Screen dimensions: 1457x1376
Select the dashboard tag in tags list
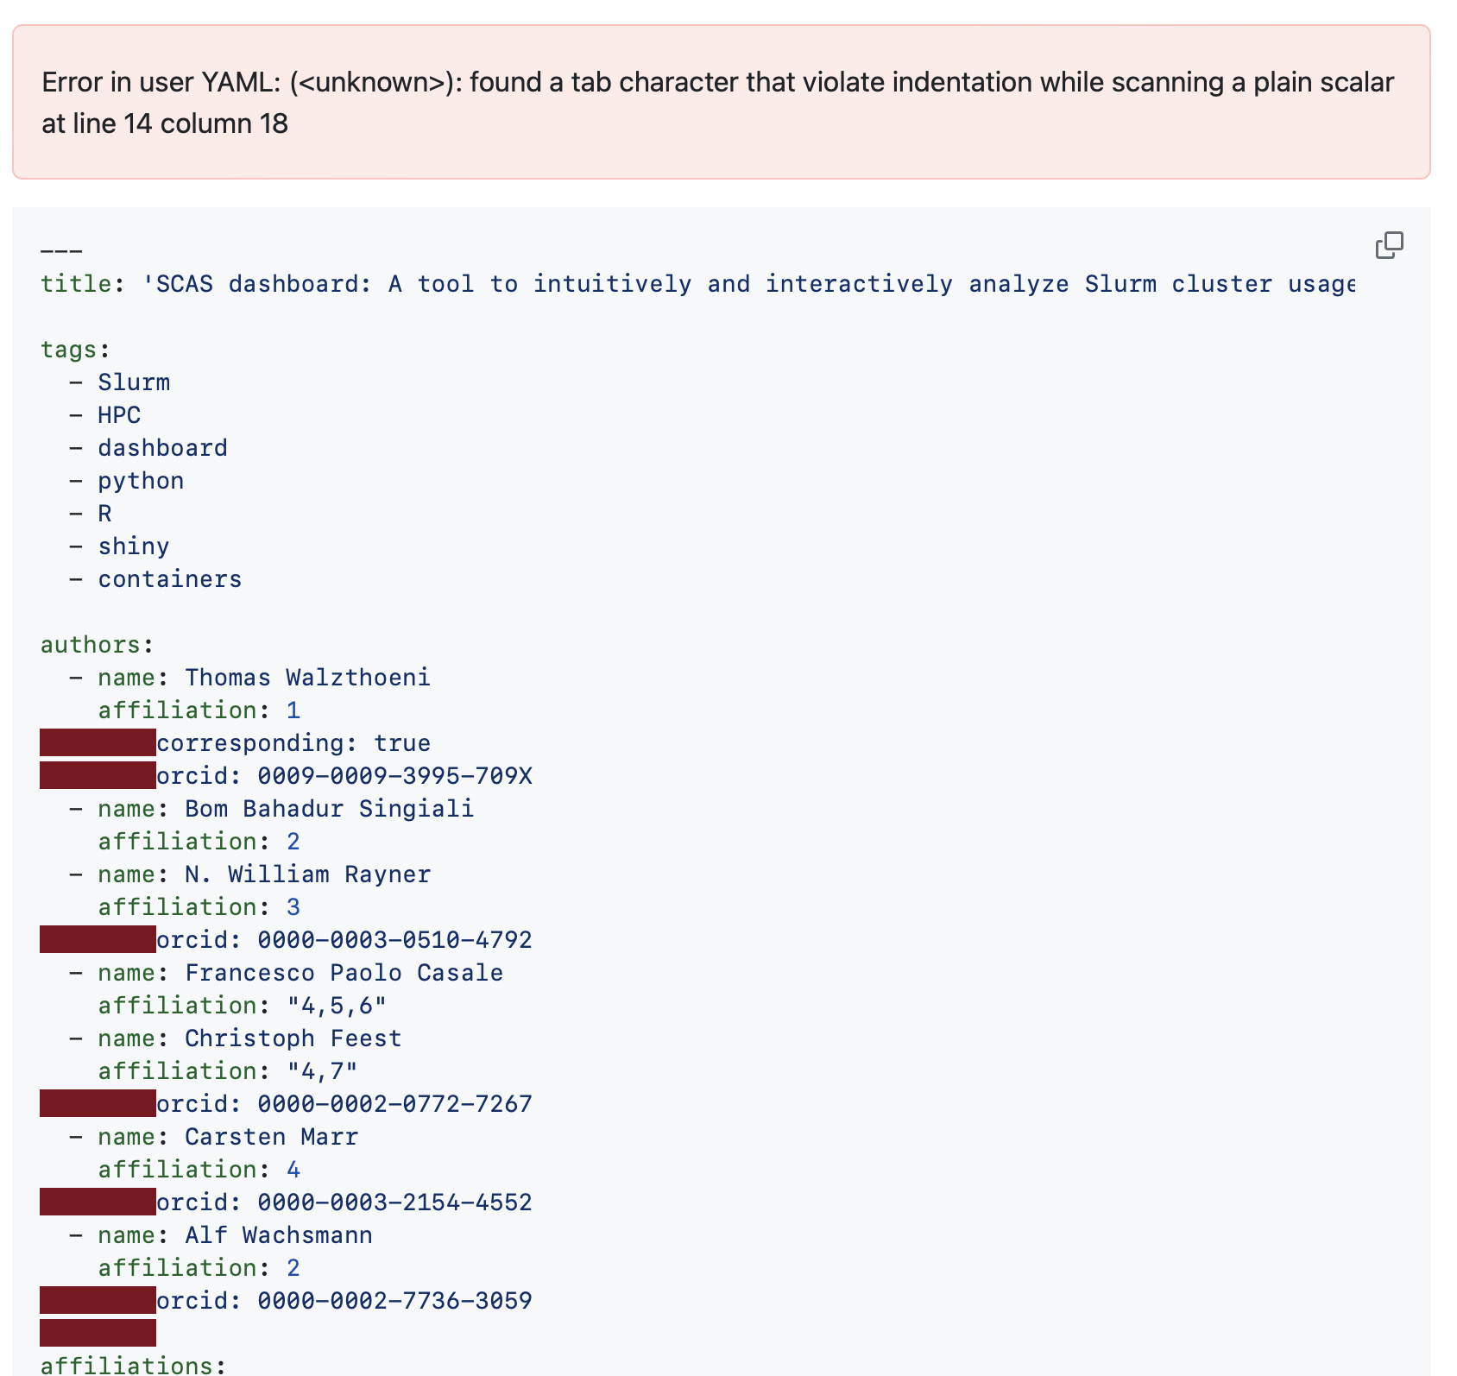point(162,447)
